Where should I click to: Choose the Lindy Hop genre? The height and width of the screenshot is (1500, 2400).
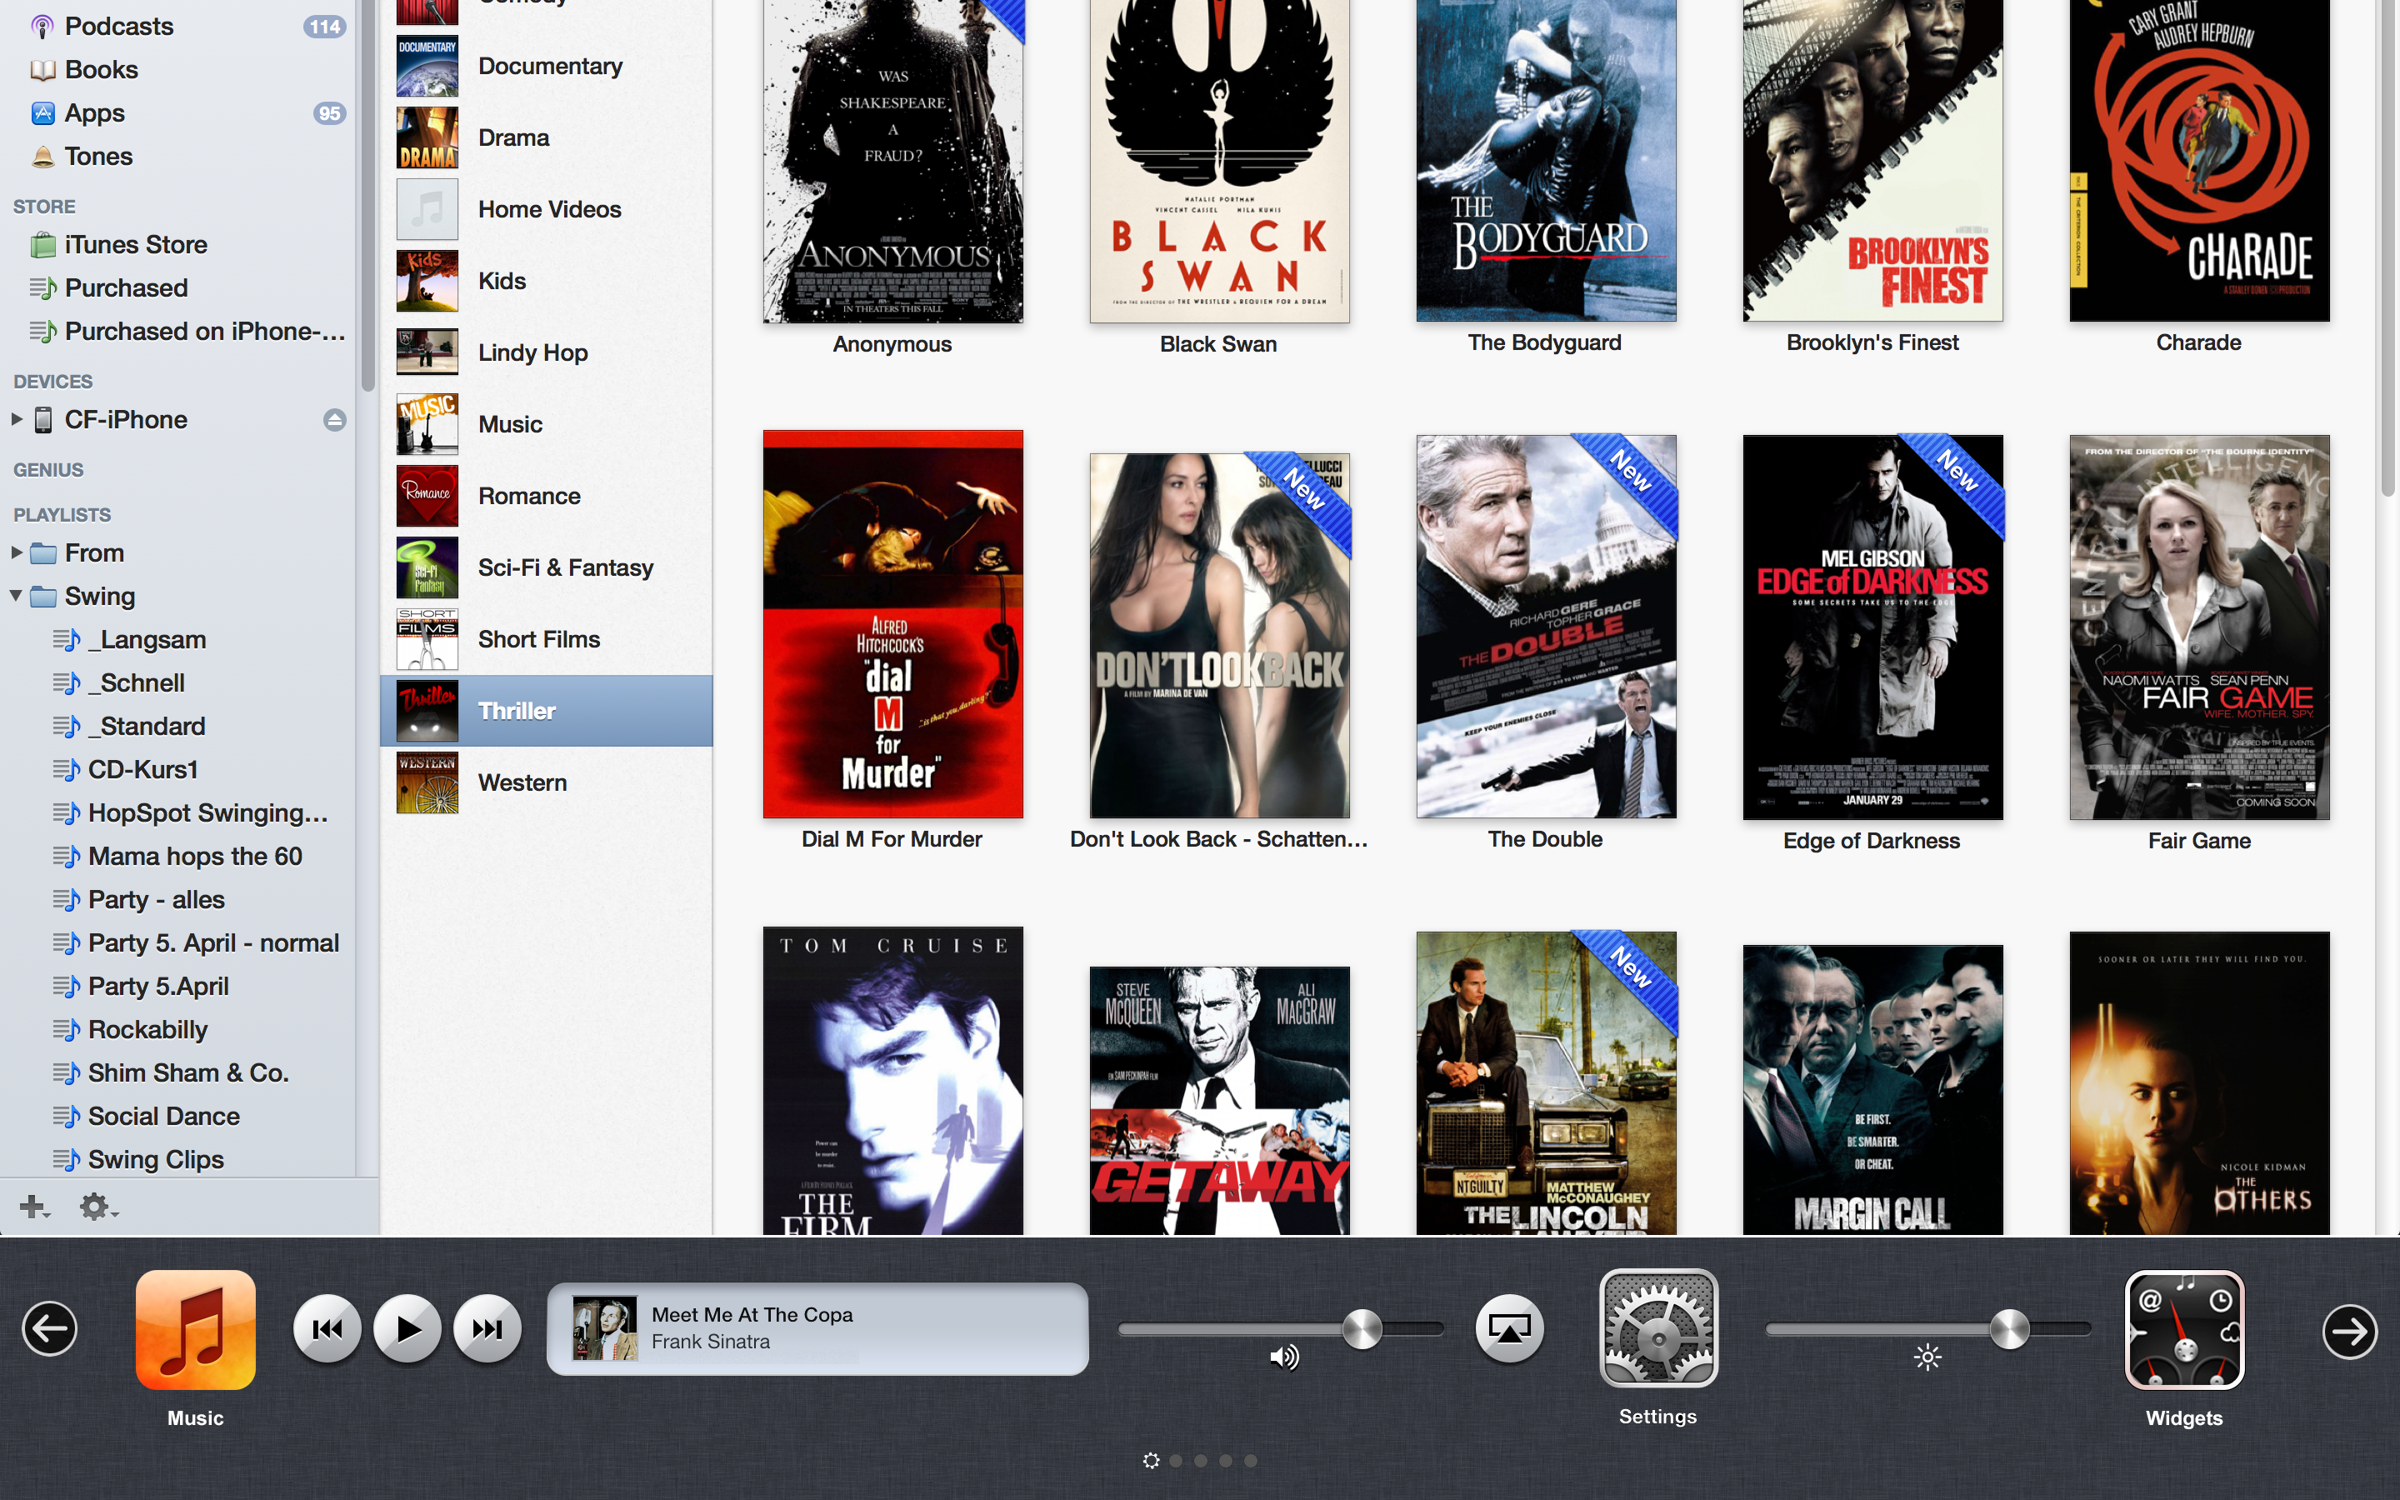click(547, 352)
